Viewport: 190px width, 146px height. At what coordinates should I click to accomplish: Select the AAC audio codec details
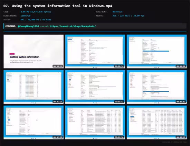pos(36,20)
